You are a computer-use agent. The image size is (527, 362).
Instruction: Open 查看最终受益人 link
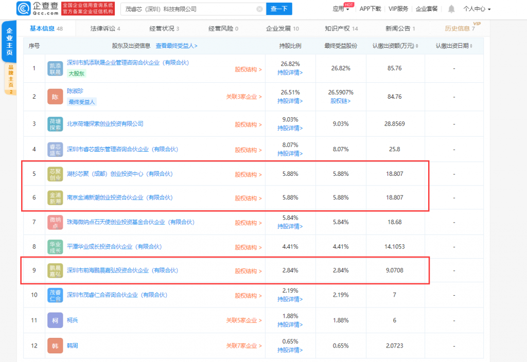[x=177, y=46]
